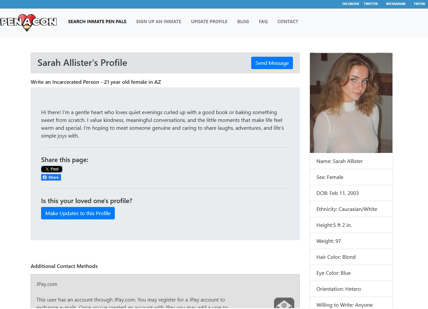The height and width of the screenshot is (309, 428).
Task: Click the Send Message button
Action: pyautogui.click(x=272, y=63)
